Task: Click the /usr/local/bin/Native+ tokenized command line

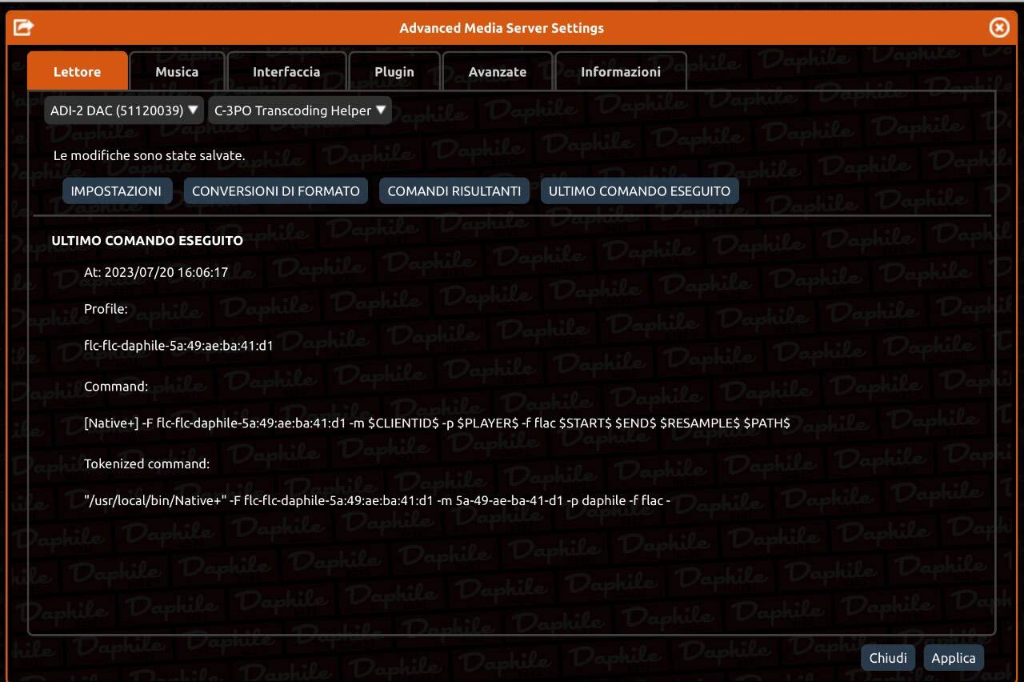Action: (377, 501)
